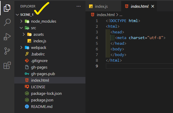Close the index.html editor tab
This screenshot has height=113, width=173.
153,6
